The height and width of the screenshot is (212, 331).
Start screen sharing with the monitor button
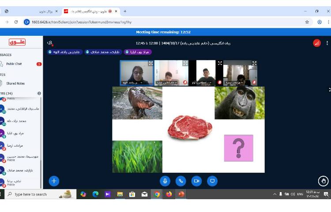coord(212,181)
